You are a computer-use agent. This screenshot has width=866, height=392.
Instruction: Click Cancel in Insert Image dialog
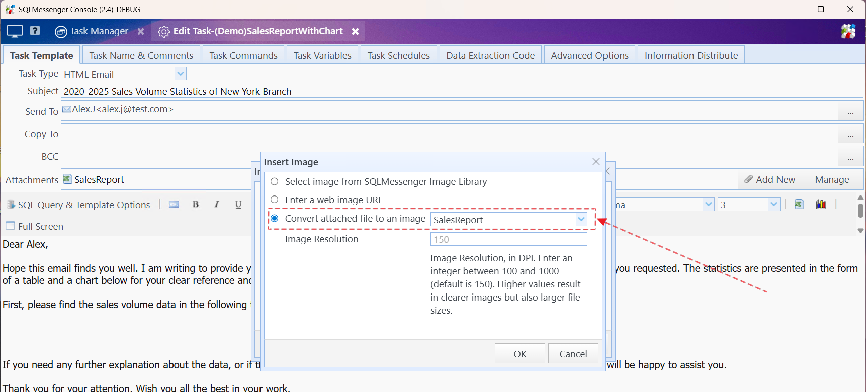click(x=573, y=354)
